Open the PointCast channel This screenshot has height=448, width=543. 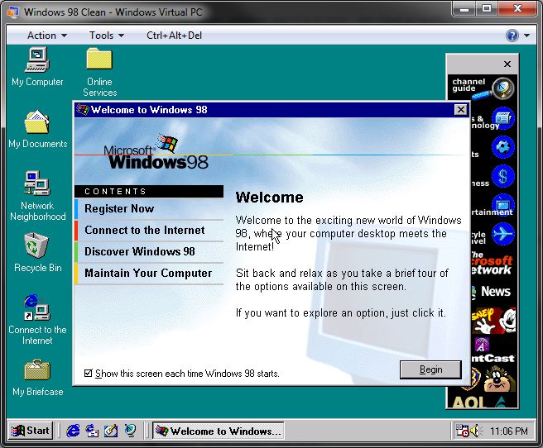point(494,350)
